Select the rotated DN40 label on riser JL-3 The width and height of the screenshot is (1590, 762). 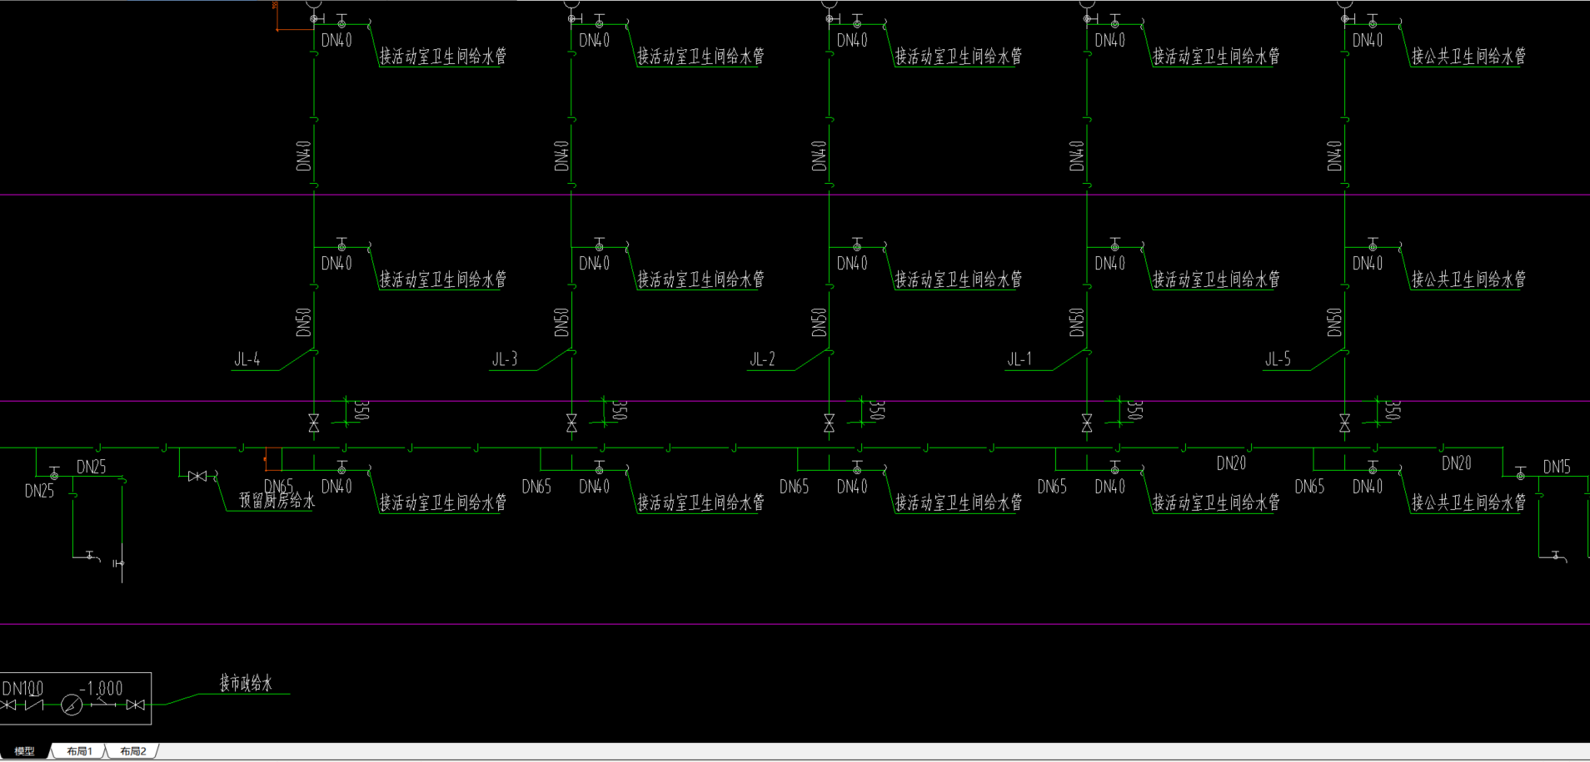[x=561, y=156]
